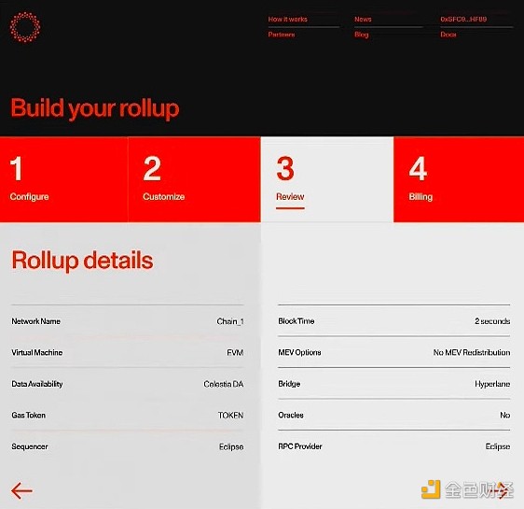The width and height of the screenshot is (524, 509).
Task: Open the Blog link
Action: (361, 35)
